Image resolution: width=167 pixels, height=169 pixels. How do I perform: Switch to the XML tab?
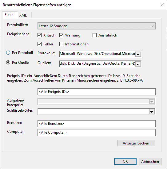(x=25, y=15)
